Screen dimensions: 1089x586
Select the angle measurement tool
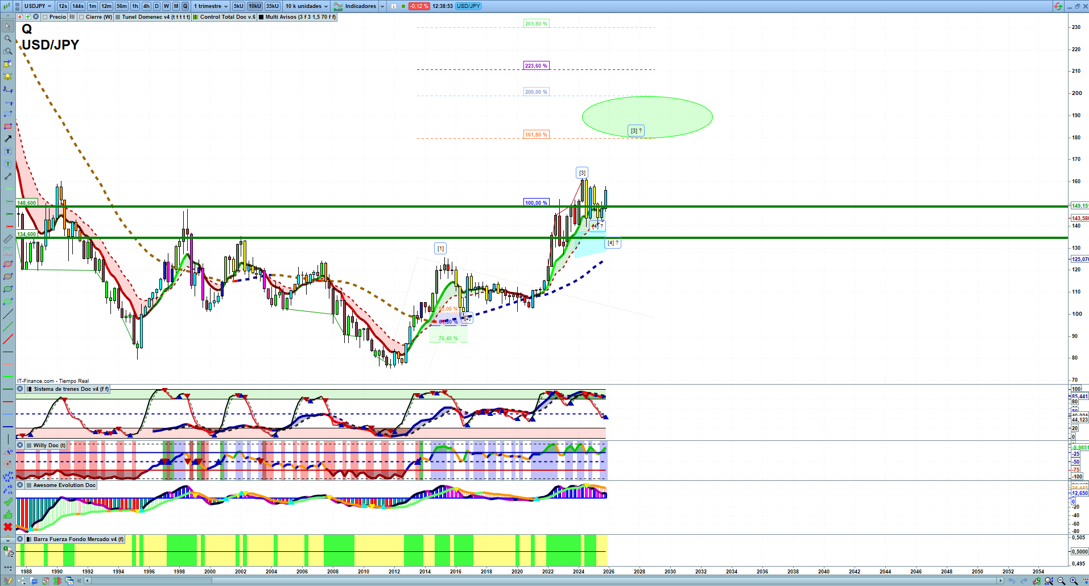pos(8,452)
